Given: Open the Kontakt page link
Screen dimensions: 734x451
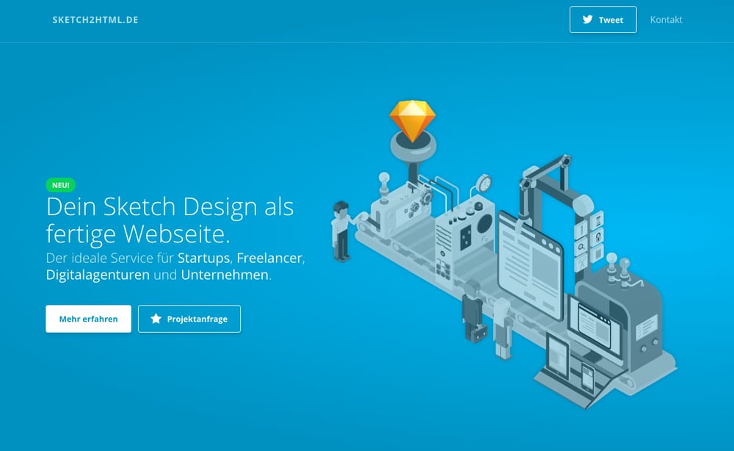Looking at the screenshot, I should (666, 20).
